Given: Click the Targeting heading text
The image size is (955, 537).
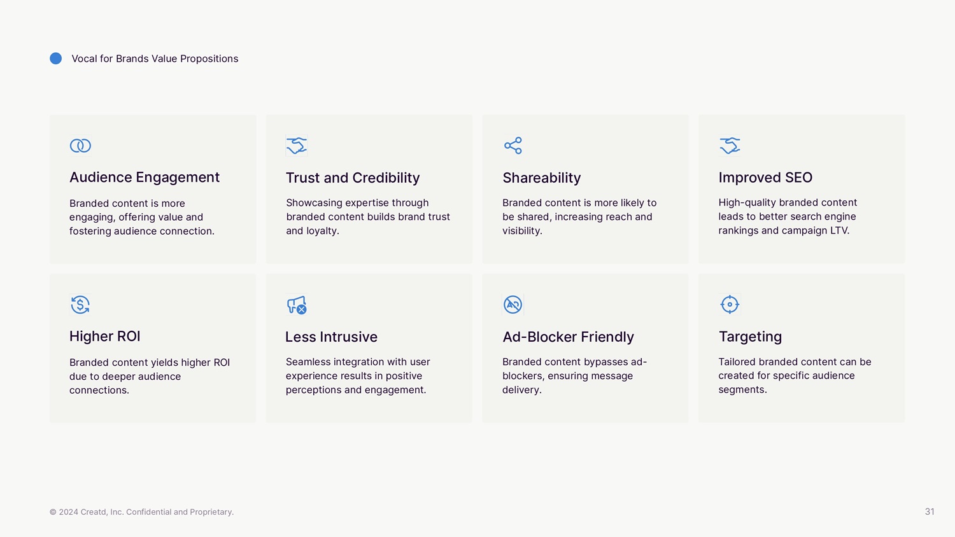Looking at the screenshot, I should pyautogui.click(x=750, y=337).
